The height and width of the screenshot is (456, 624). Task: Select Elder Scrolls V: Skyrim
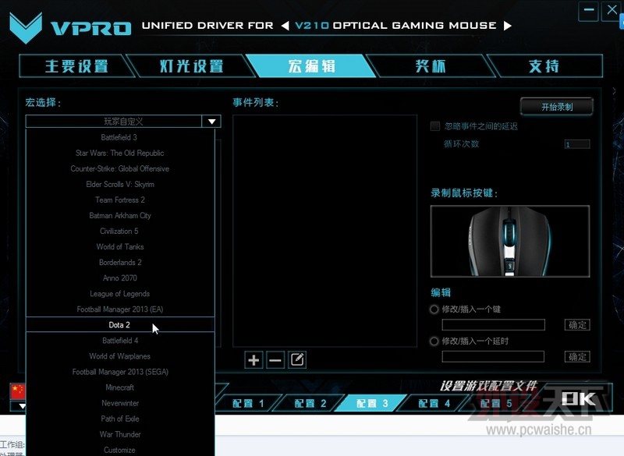point(119,184)
